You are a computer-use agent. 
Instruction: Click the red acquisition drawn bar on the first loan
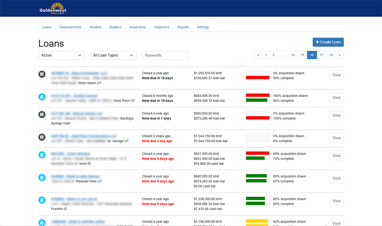[x=257, y=78]
